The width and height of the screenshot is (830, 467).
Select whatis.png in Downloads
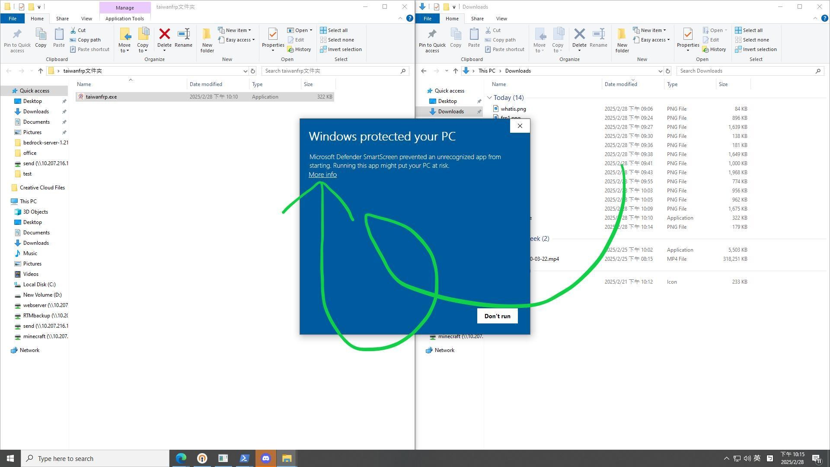tap(513, 109)
